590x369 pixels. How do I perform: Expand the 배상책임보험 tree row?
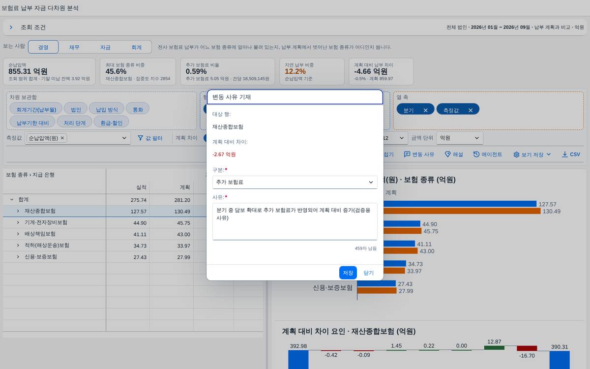click(18, 234)
